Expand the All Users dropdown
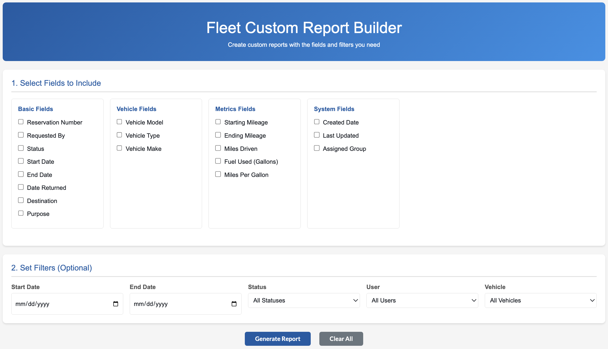The width and height of the screenshot is (608, 349). (422, 300)
